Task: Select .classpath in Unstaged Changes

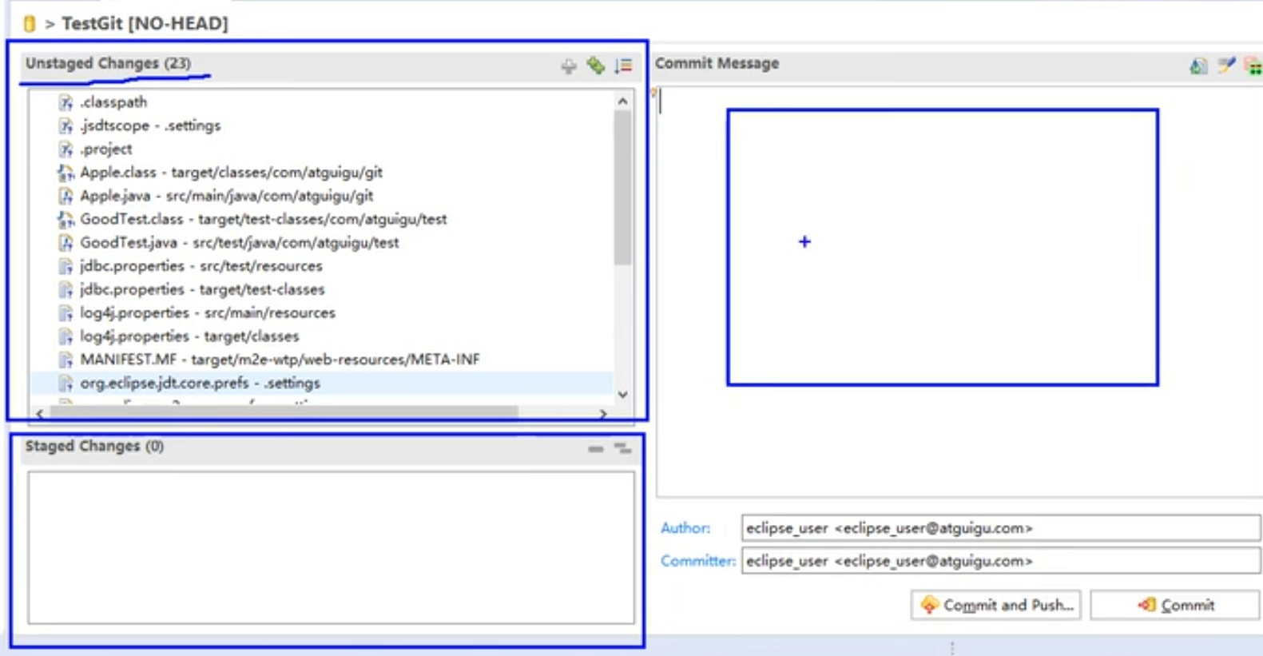Action: [x=113, y=102]
